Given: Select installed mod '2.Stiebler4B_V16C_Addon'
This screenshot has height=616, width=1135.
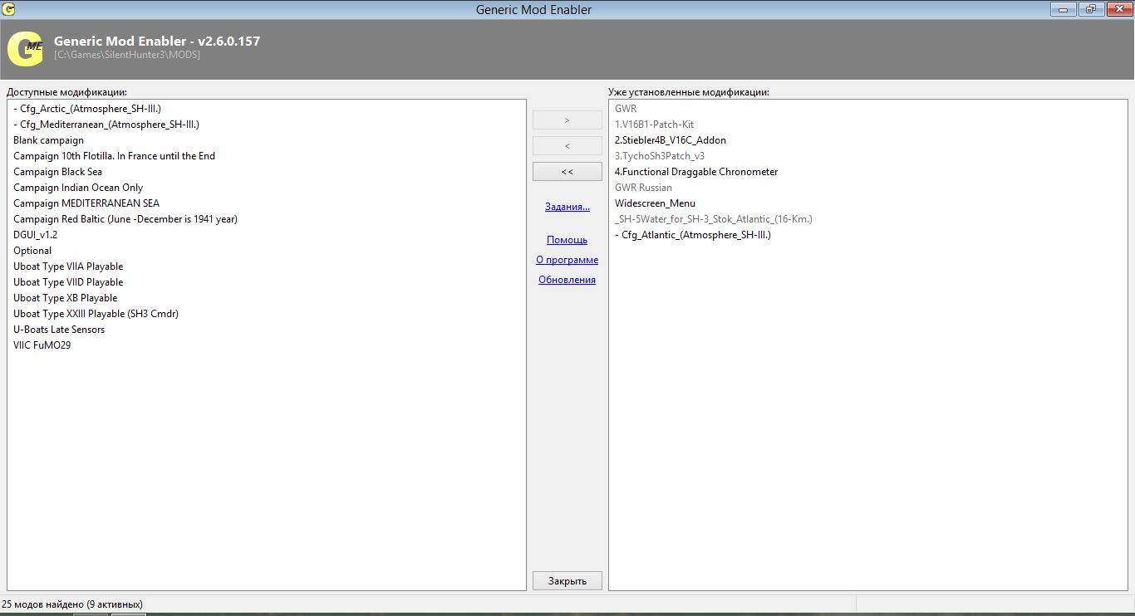Looking at the screenshot, I should coord(671,140).
